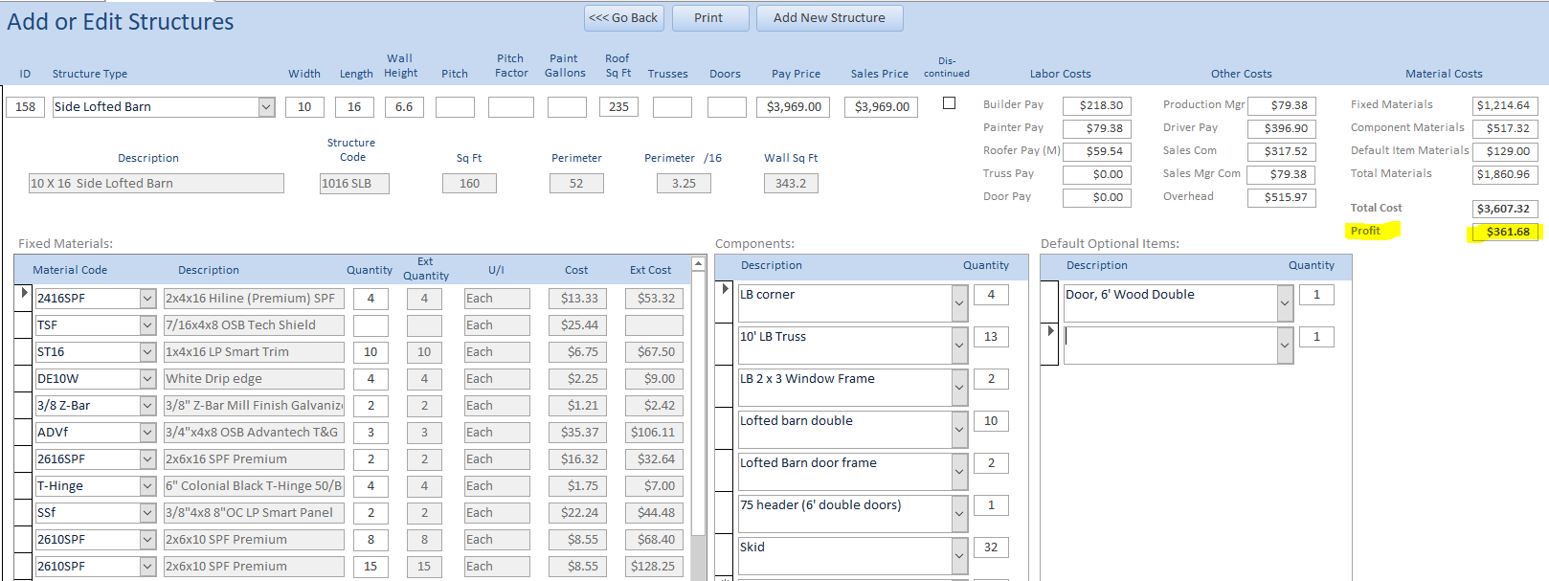Viewport: 1549px width, 581px height.
Task: Click the Pitch input field
Action: [455, 107]
